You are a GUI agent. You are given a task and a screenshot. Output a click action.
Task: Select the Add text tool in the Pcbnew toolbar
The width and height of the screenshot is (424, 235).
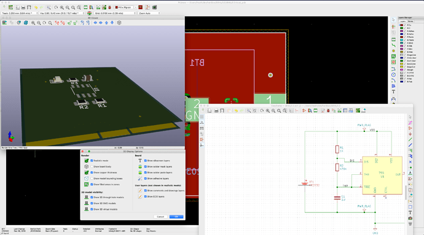[393, 92]
